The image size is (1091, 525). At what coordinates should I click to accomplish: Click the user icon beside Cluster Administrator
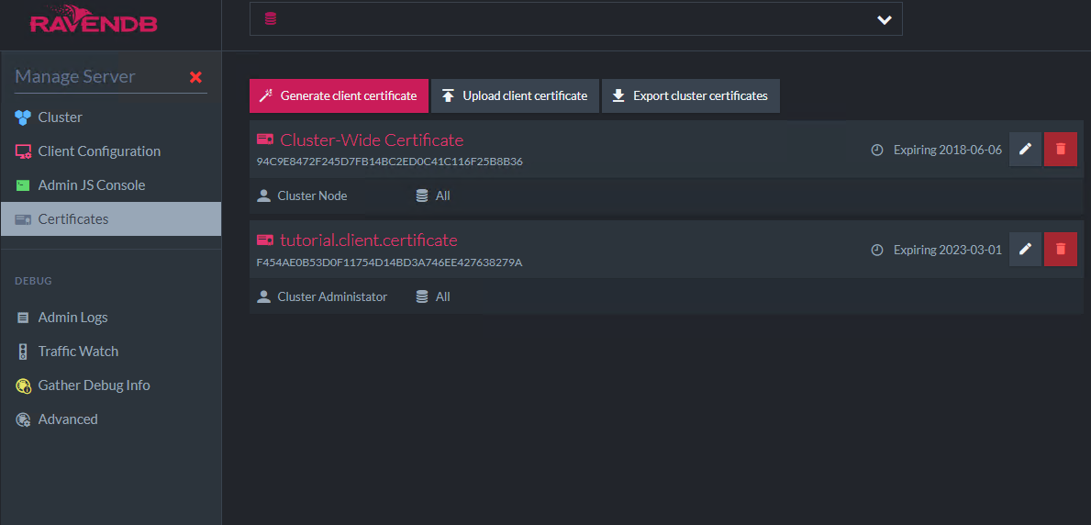(263, 296)
